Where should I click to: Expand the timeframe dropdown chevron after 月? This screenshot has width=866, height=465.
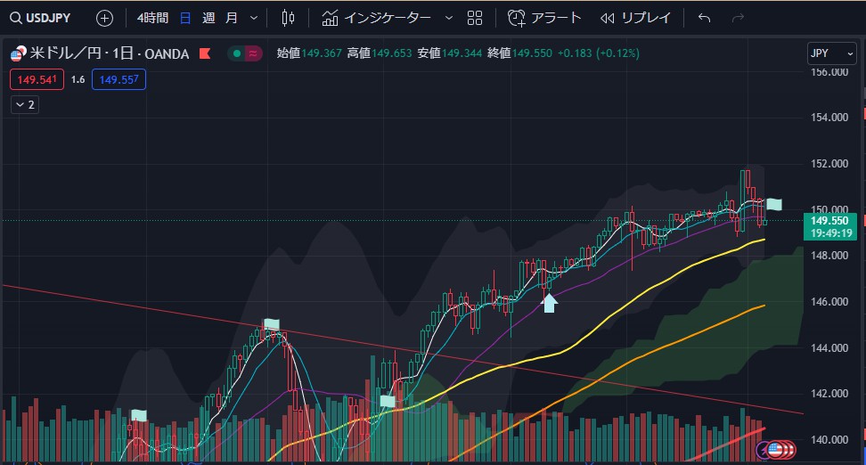click(x=254, y=18)
